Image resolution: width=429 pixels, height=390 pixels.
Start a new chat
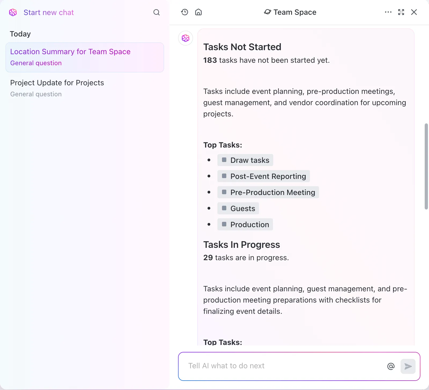coord(49,12)
